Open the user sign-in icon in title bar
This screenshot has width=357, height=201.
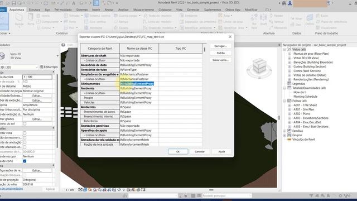pyautogui.click(x=290, y=3)
